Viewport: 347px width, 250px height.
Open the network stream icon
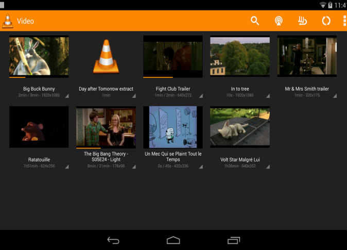(x=279, y=21)
